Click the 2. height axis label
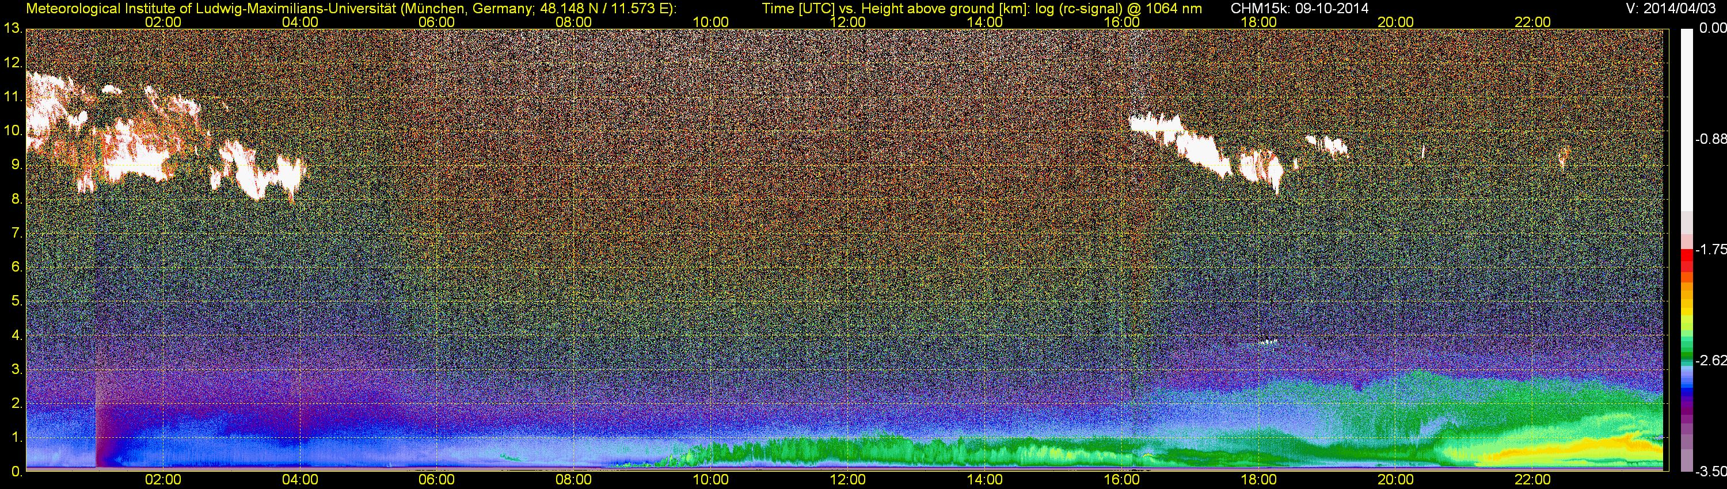Image resolution: width=1727 pixels, height=489 pixels. [x=17, y=403]
